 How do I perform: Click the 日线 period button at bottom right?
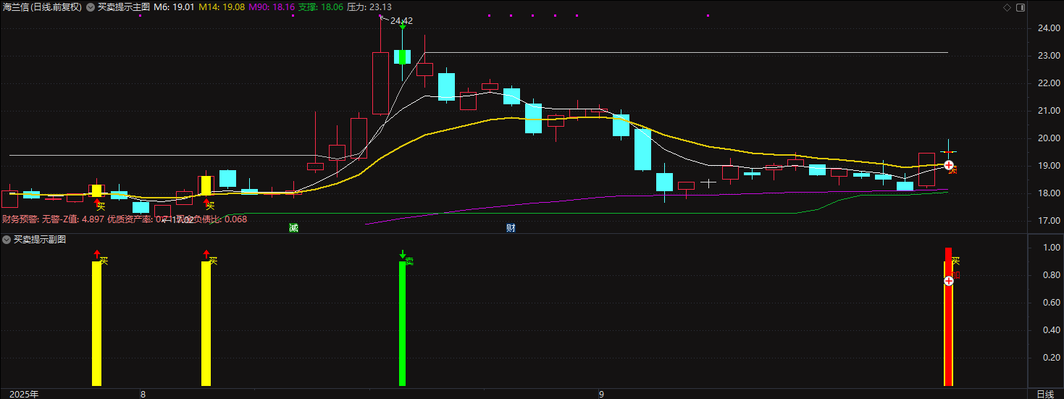[x=1045, y=394]
